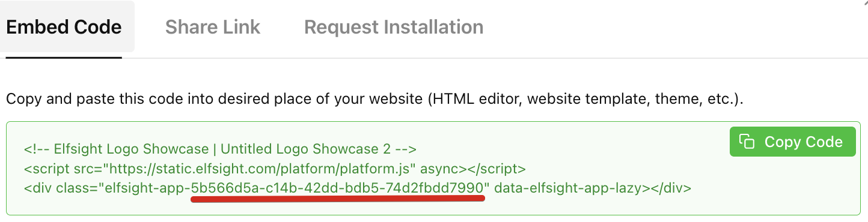This screenshot has height=222, width=868.
Task: Click the script src code line
Action: click(275, 169)
